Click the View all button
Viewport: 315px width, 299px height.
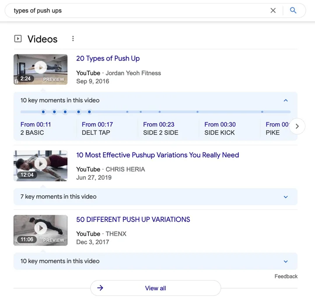[155, 288]
